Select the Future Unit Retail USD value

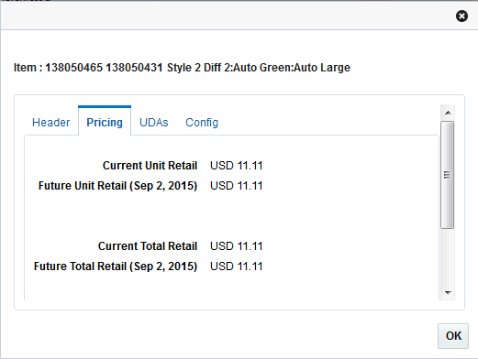click(237, 186)
